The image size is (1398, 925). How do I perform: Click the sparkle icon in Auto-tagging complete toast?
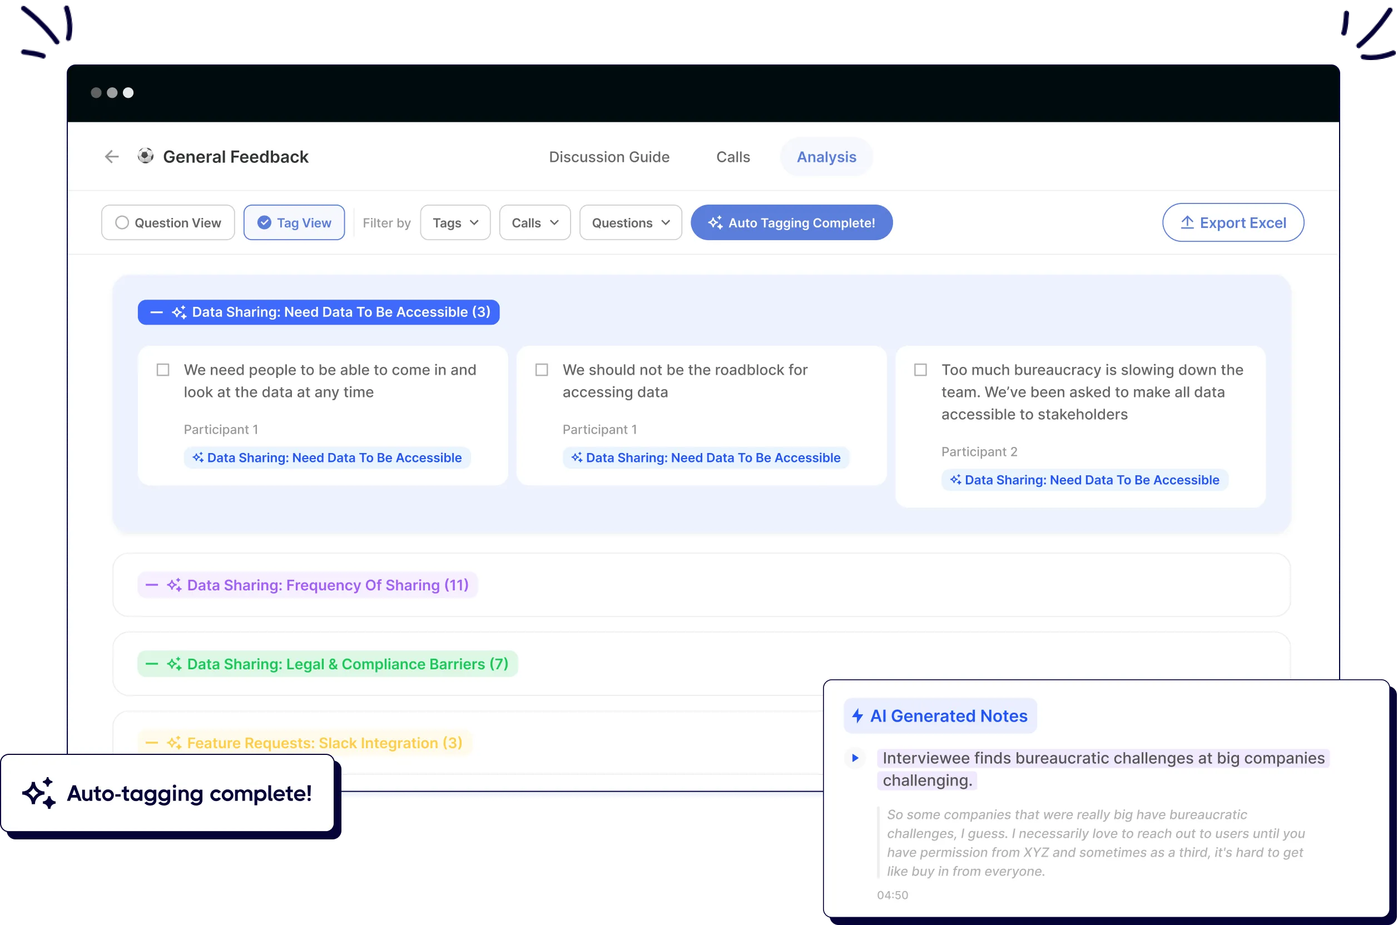[x=39, y=793]
